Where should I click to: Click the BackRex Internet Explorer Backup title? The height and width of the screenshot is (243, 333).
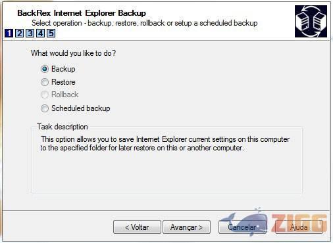pos(82,13)
